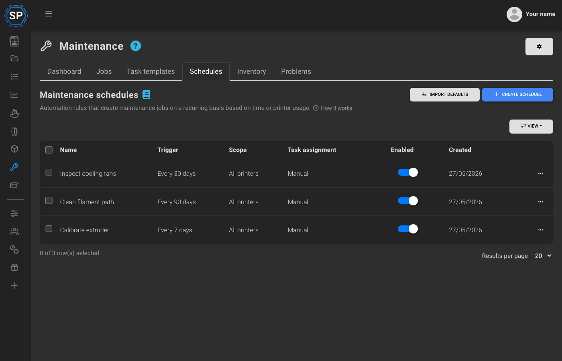Check the Clean filament path row checkbox
The image size is (562, 361).
coord(49,201)
